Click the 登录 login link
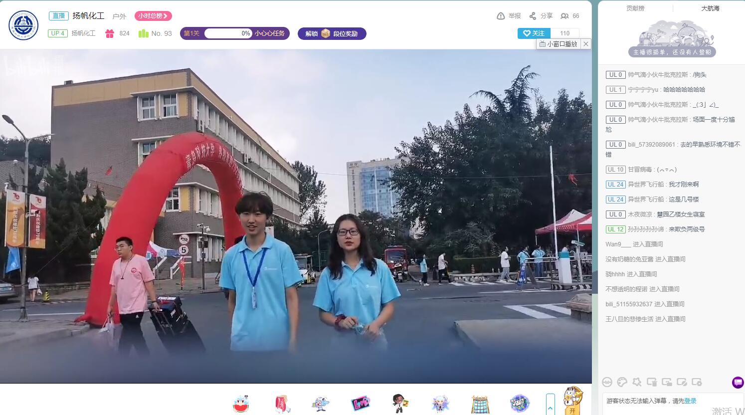Viewport: 745px width, 415px height. coord(690,401)
